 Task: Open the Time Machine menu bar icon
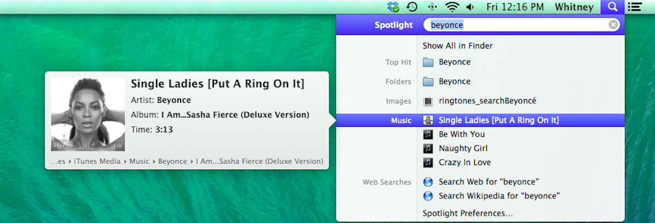click(x=411, y=7)
